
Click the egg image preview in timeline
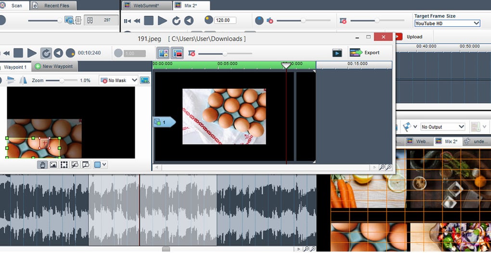224,116
